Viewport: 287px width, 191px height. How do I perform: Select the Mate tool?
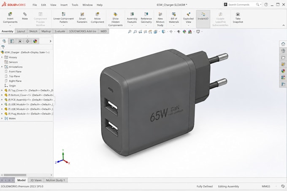pos(25,16)
